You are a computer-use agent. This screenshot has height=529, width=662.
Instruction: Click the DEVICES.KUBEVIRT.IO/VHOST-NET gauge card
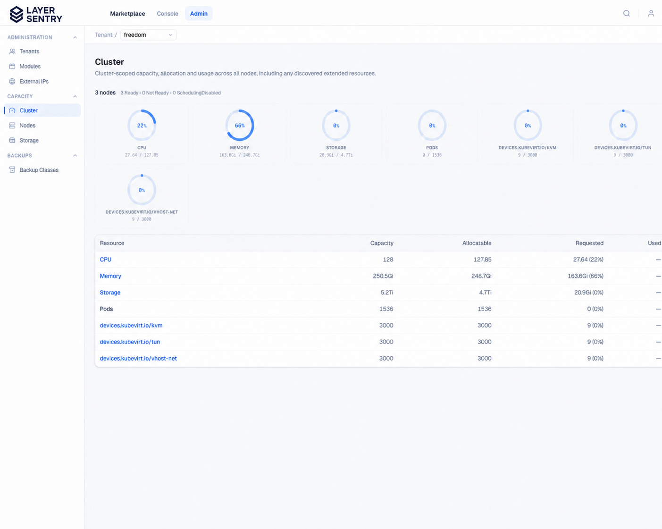(x=142, y=198)
